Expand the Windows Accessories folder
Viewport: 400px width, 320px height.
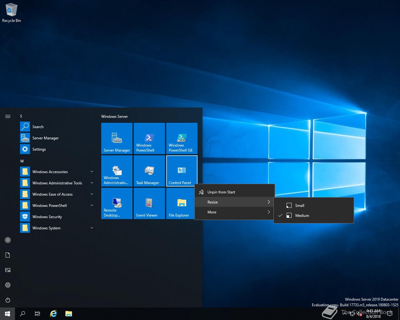pos(57,172)
